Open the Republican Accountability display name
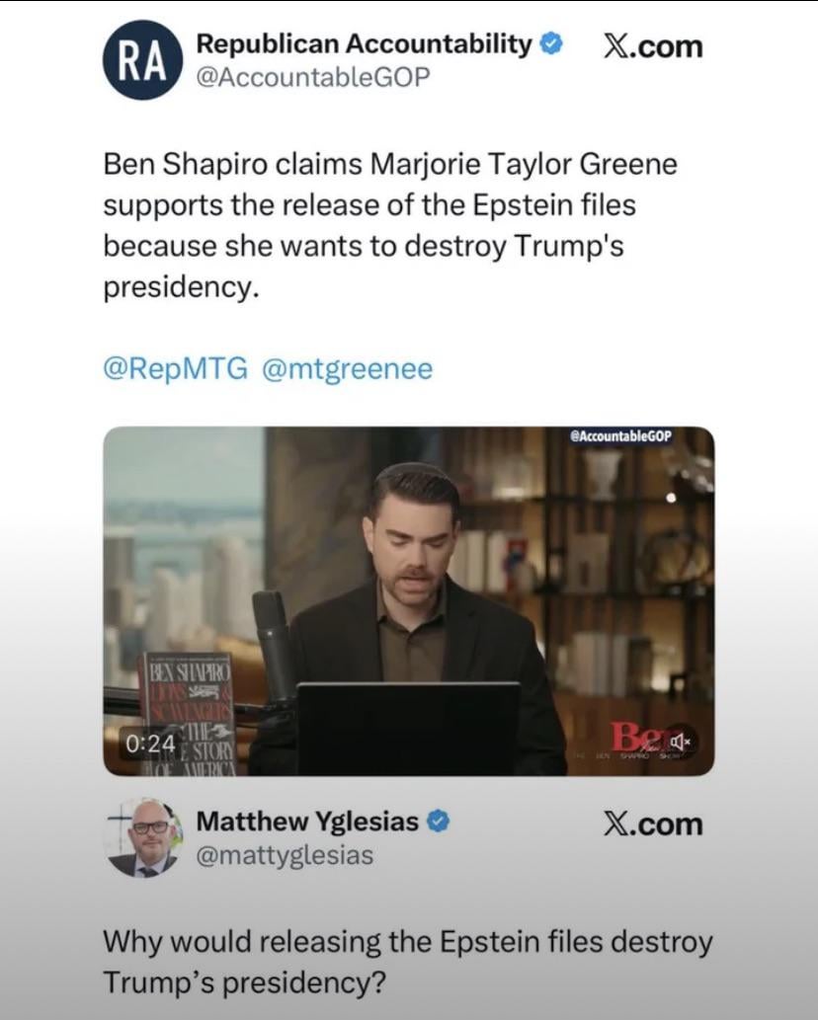Image resolution: width=818 pixels, height=1020 pixels. tap(364, 43)
